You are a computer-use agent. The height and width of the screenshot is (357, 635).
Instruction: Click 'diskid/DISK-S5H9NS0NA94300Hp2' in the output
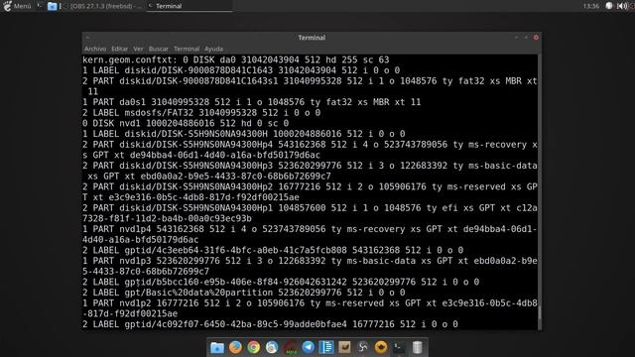[x=196, y=186]
